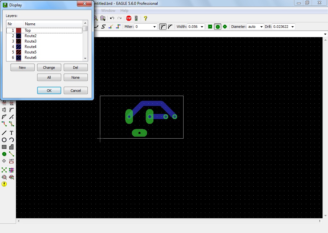Open the Help menu

124,11
